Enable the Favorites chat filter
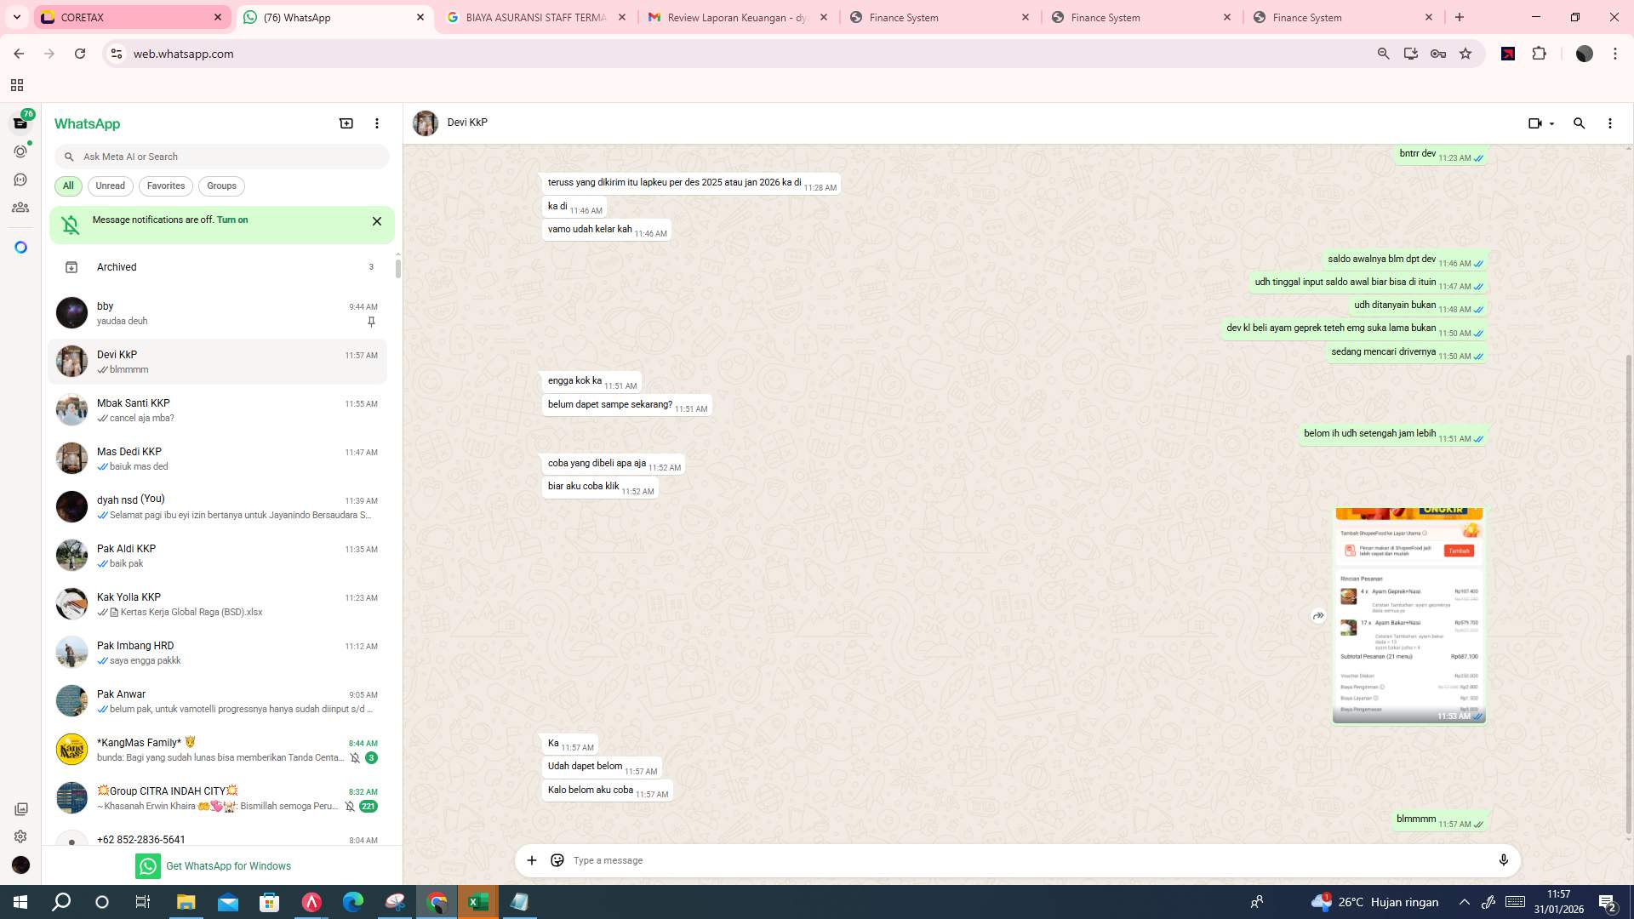 166,186
